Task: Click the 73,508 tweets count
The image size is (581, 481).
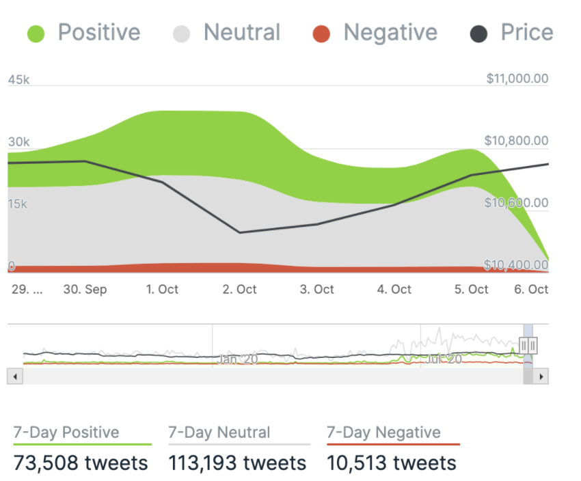Action: [x=81, y=463]
